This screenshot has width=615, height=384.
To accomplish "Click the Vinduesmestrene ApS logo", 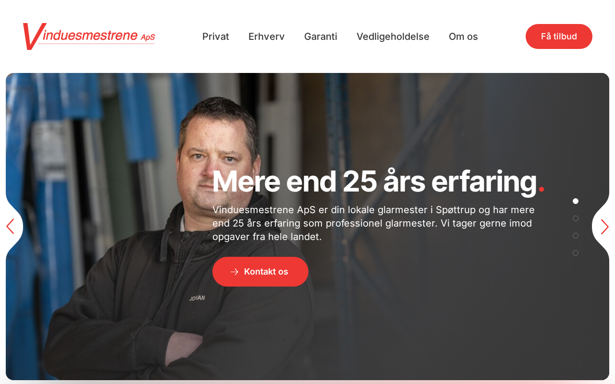I will (x=89, y=36).
